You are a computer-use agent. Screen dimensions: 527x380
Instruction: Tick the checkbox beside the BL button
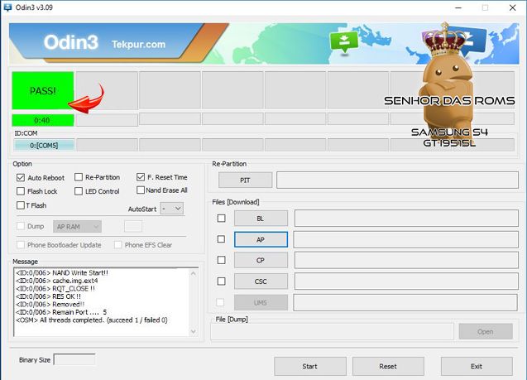(x=221, y=219)
